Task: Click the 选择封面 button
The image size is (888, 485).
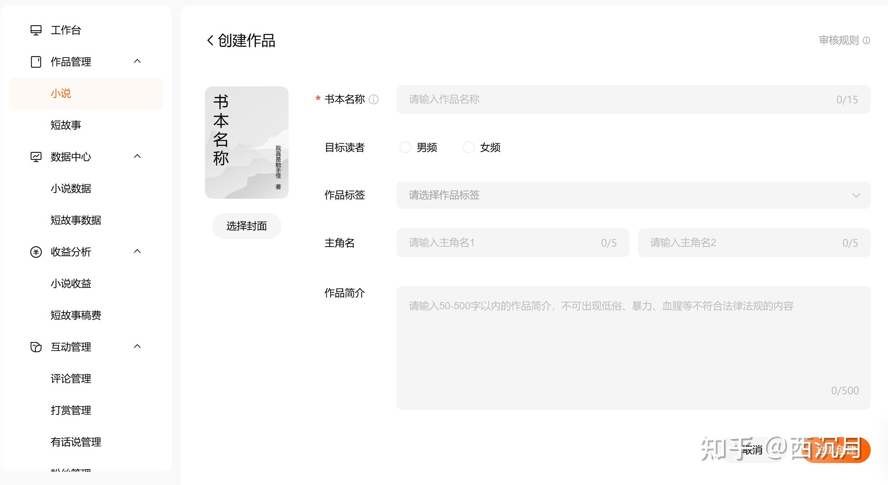Action: pyautogui.click(x=247, y=226)
